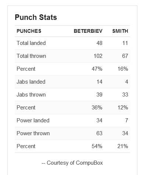
Task: Click the 36% jab percent cell
Action: click(97, 108)
